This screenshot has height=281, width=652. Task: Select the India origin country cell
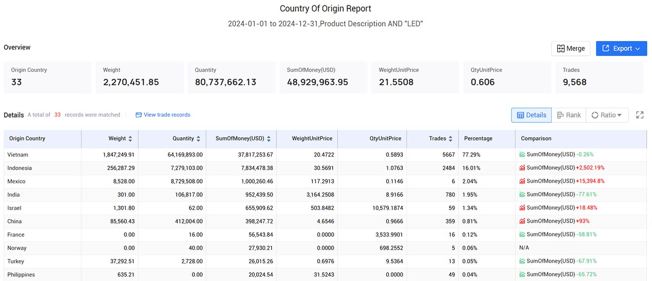click(42, 195)
